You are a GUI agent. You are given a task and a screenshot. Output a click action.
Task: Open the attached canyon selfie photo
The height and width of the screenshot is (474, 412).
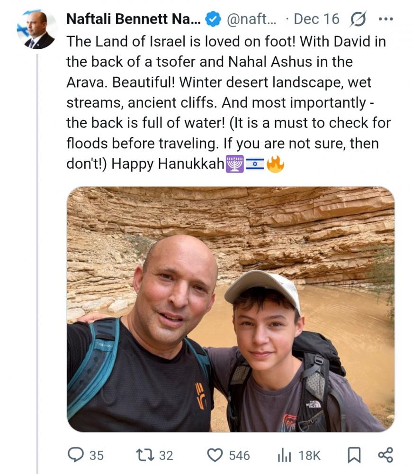point(231,309)
